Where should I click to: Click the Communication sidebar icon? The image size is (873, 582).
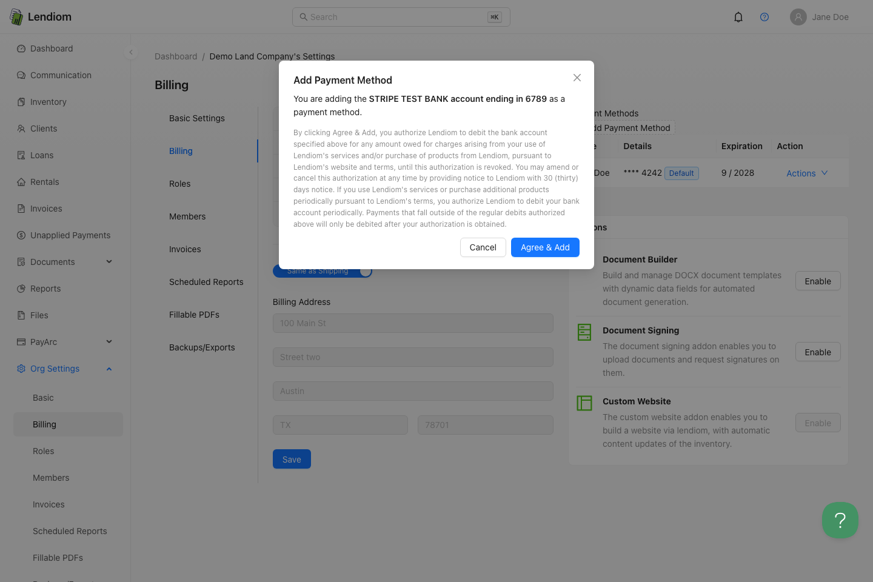coord(21,75)
